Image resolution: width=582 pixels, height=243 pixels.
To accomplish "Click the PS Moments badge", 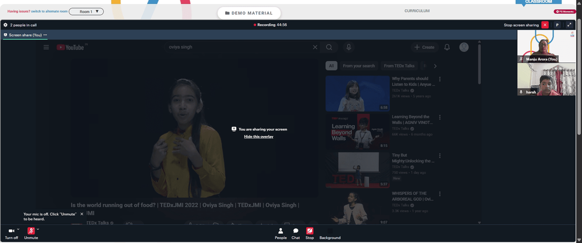I will pyautogui.click(x=565, y=12).
